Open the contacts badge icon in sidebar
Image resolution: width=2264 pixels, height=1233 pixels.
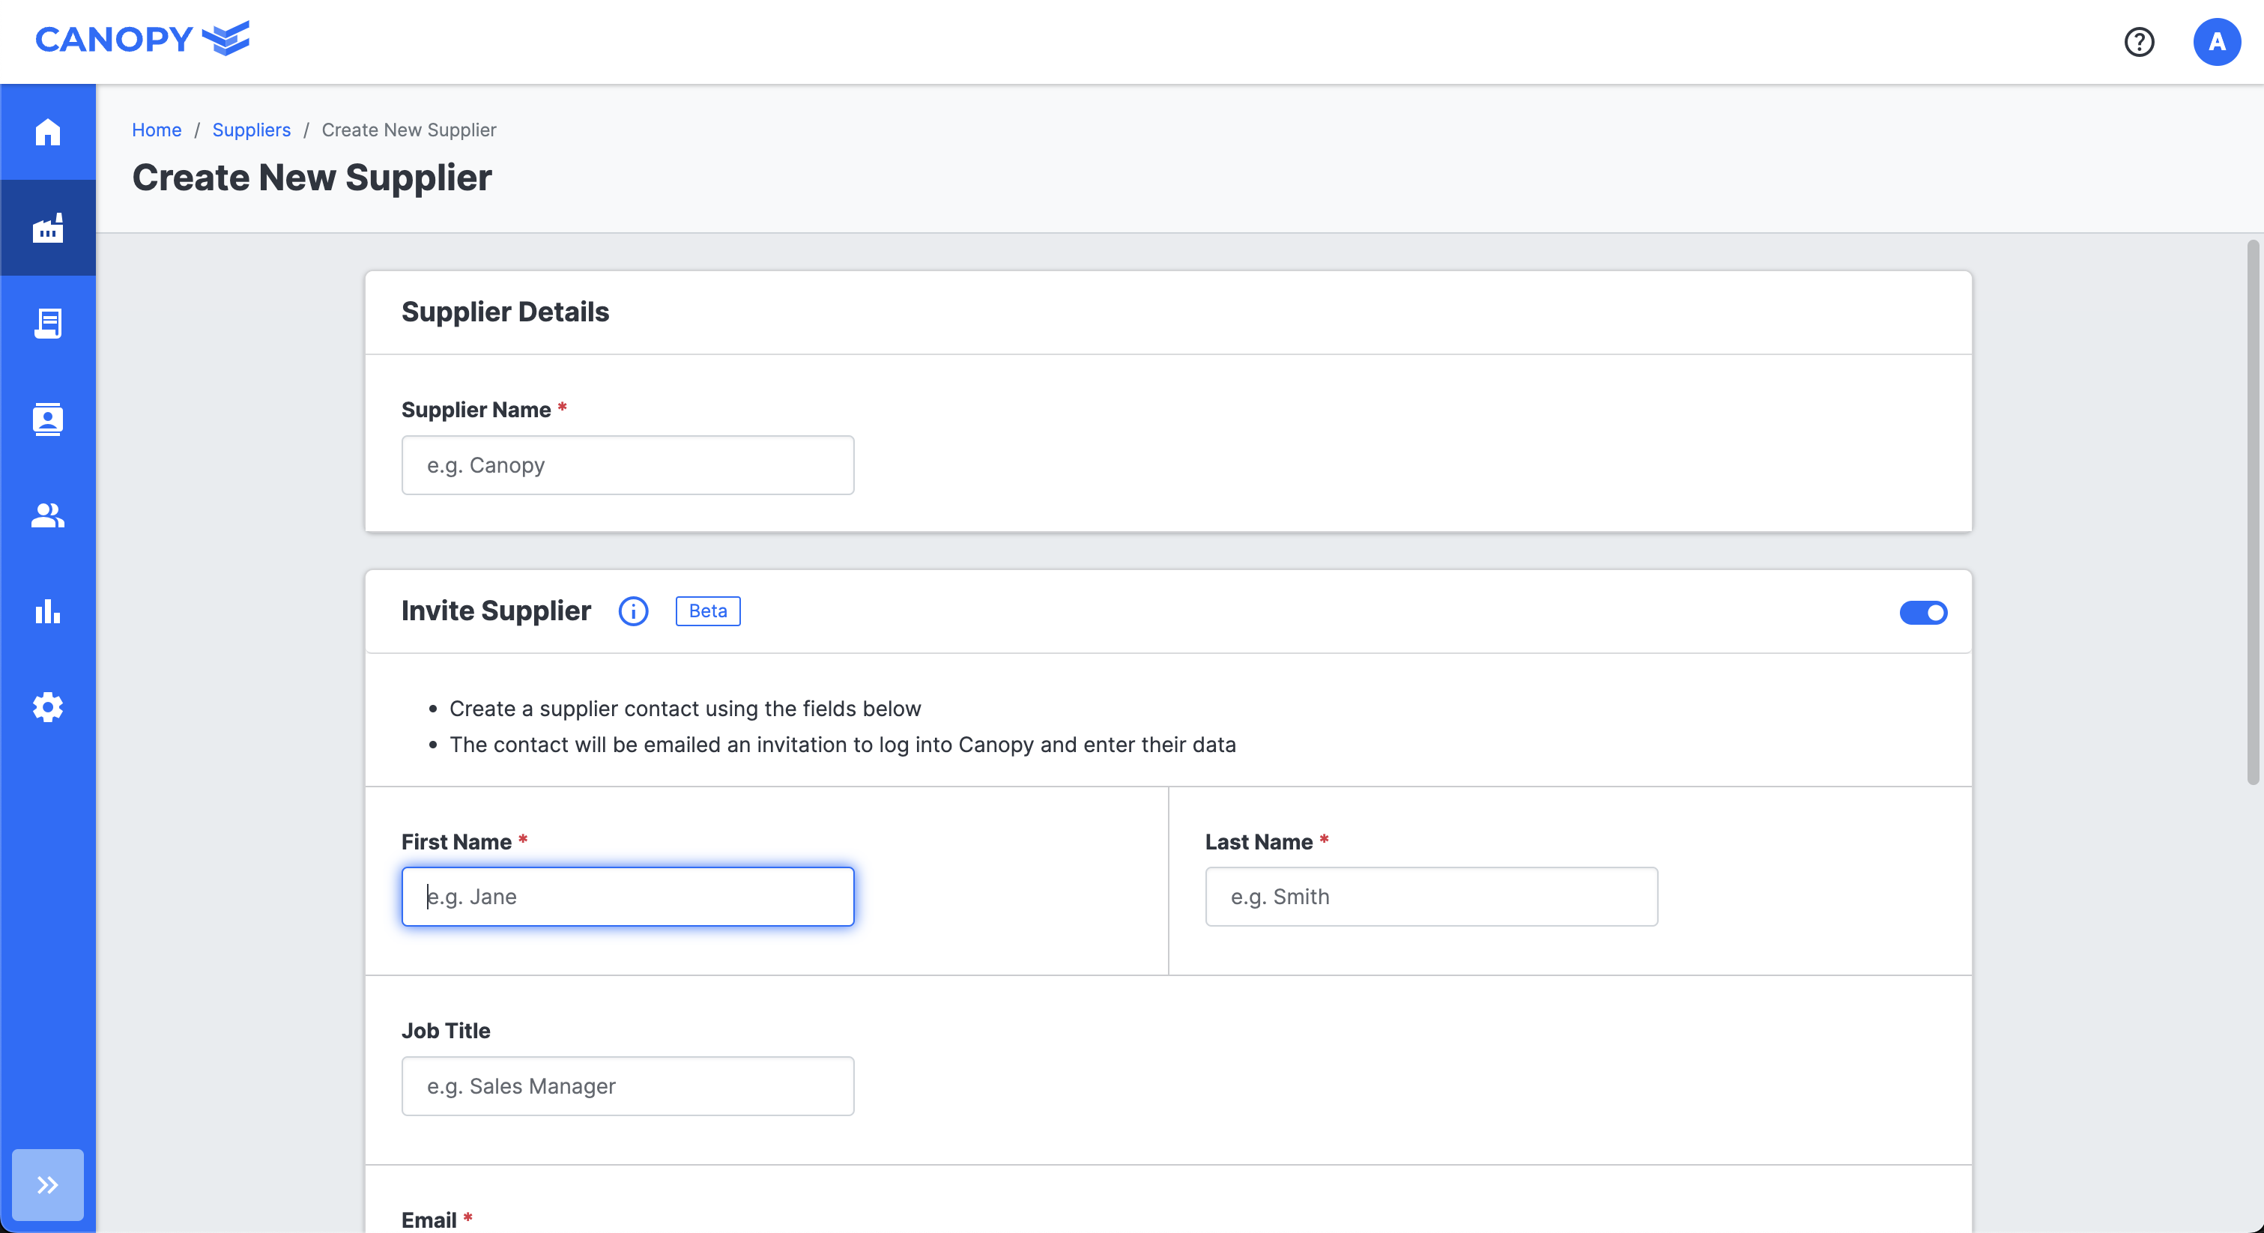[47, 419]
